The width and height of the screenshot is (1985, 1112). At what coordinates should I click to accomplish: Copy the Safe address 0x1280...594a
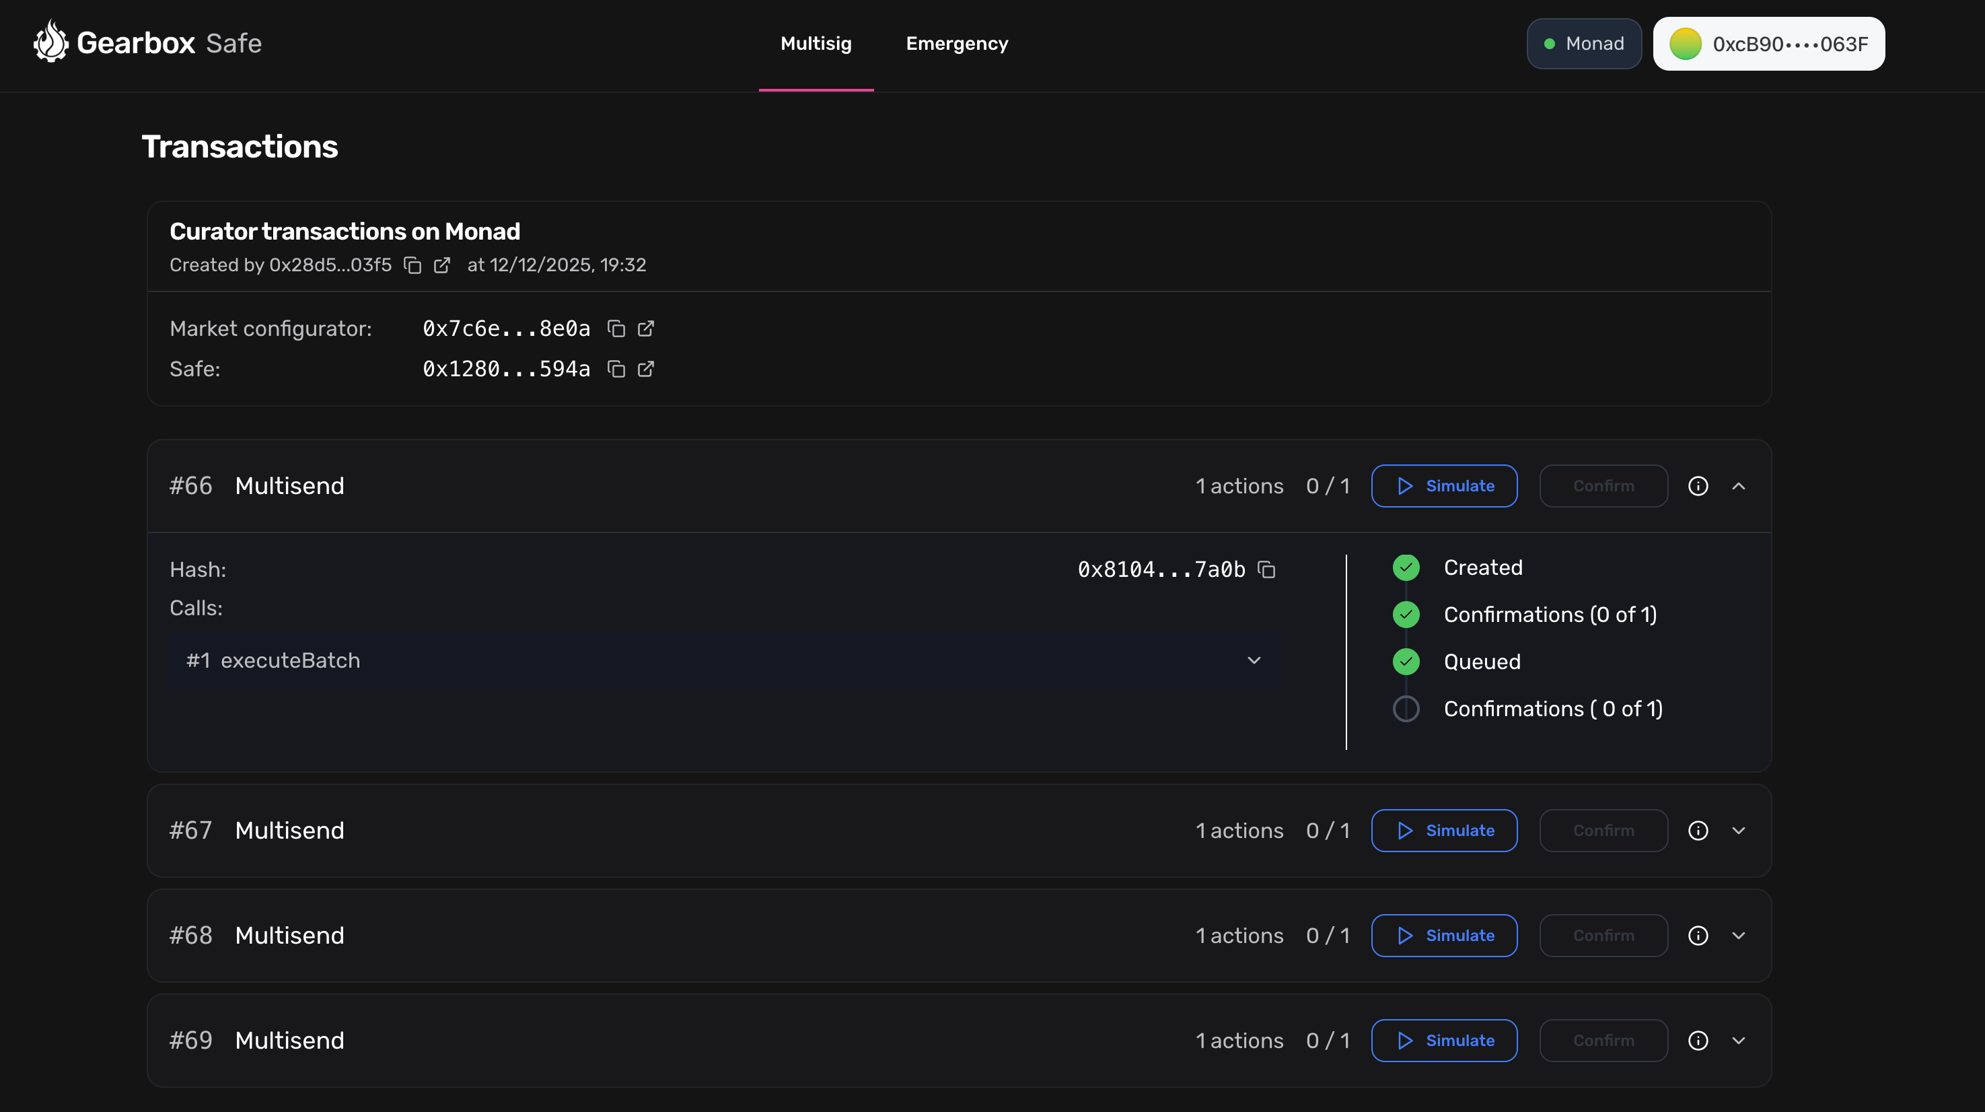click(x=616, y=369)
